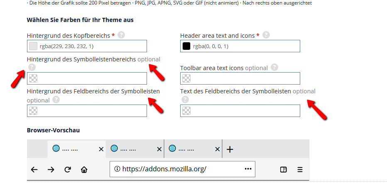This screenshot has height=185, width=387.
Task: Click the Toolbar area text icons input field
Action: click(240, 78)
